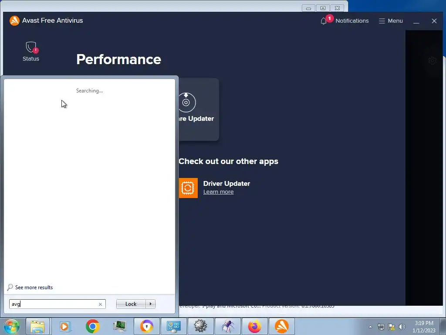Click the Check out our other apps heading
This screenshot has width=446, height=335.
click(228, 161)
